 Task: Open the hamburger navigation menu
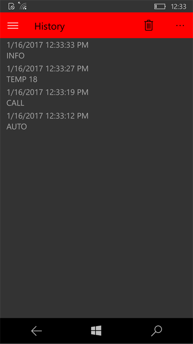(13, 26)
